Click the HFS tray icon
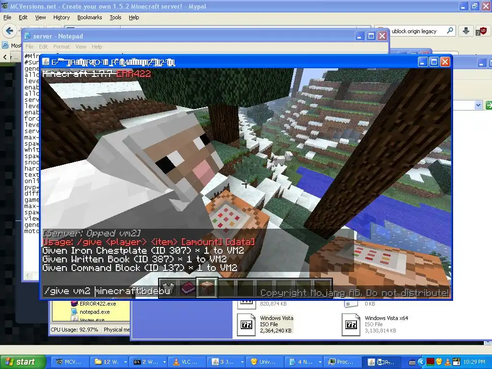This screenshot has width=492, height=369. pos(456,362)
